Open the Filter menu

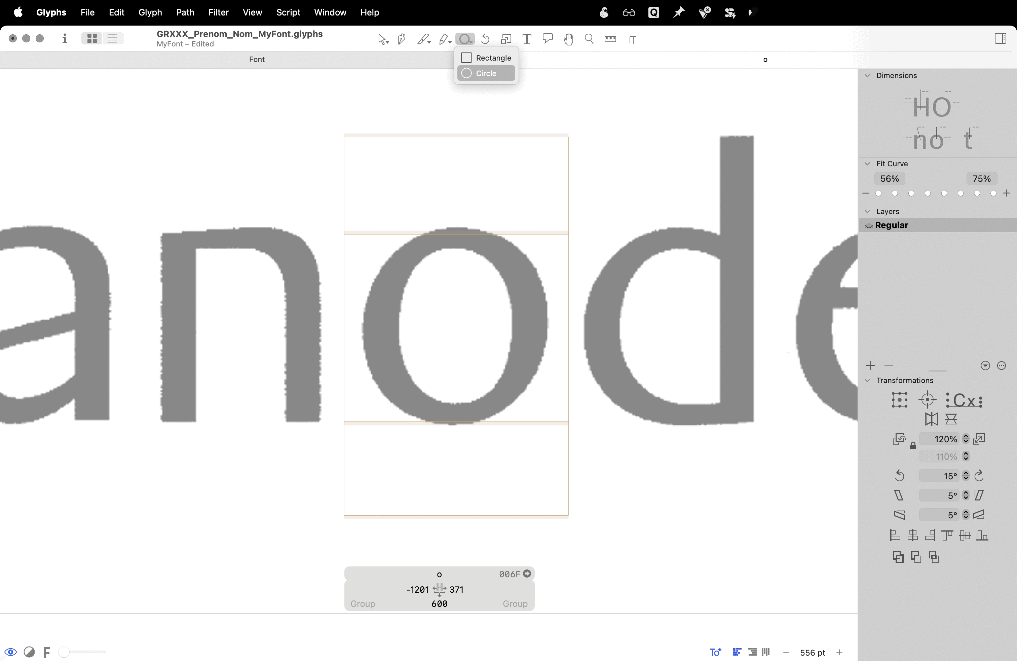[218, 12]
